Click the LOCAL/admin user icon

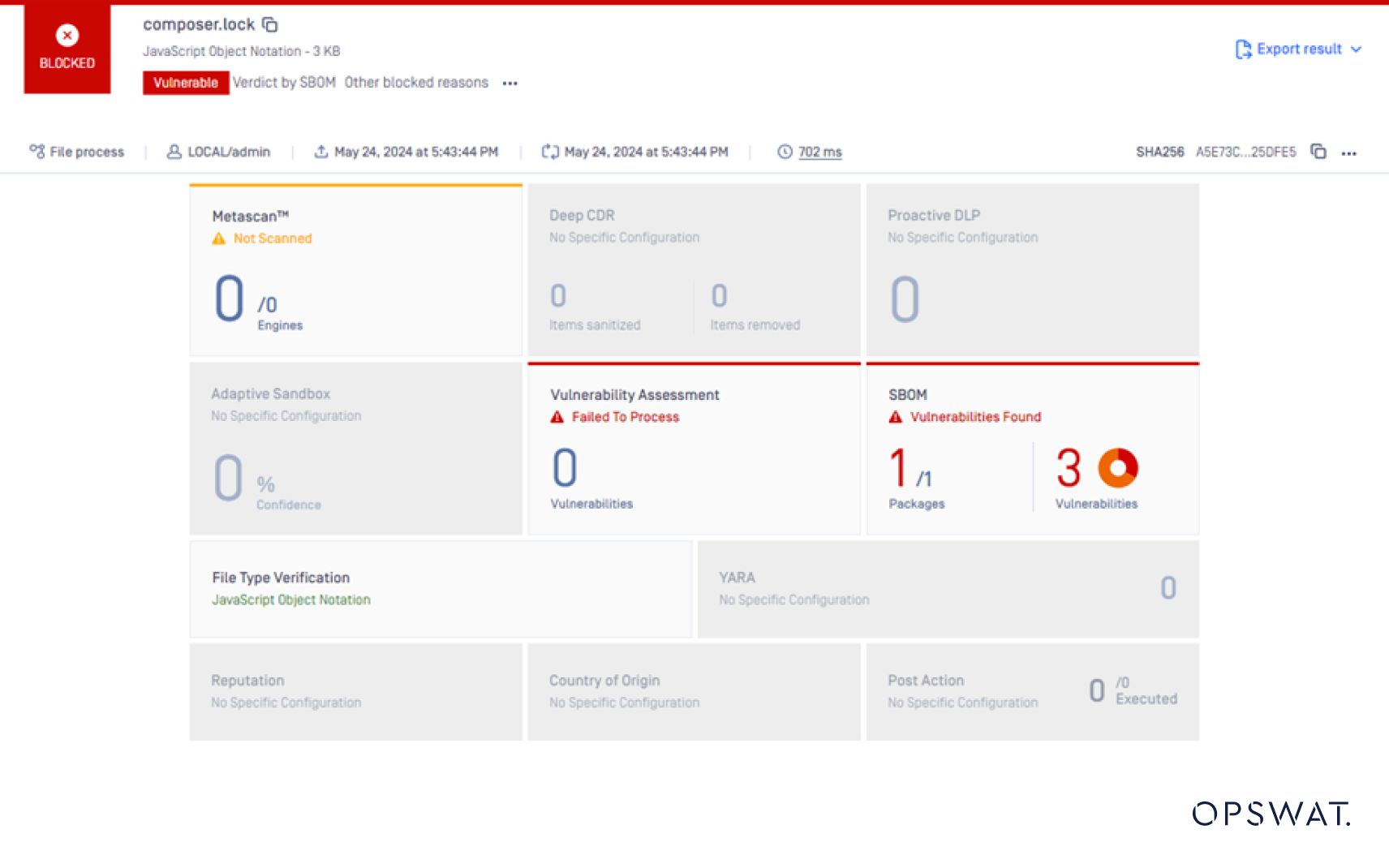pyautogui.click(x=174, y=152)
